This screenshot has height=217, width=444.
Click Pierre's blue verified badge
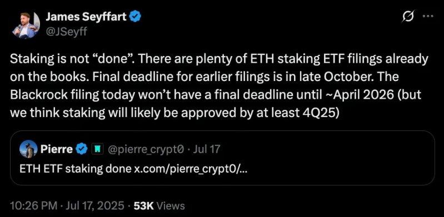(82, 149)
